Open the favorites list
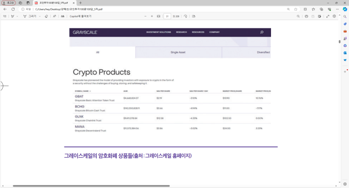Screen dimensions: 349x188 (x=313, y=9)
